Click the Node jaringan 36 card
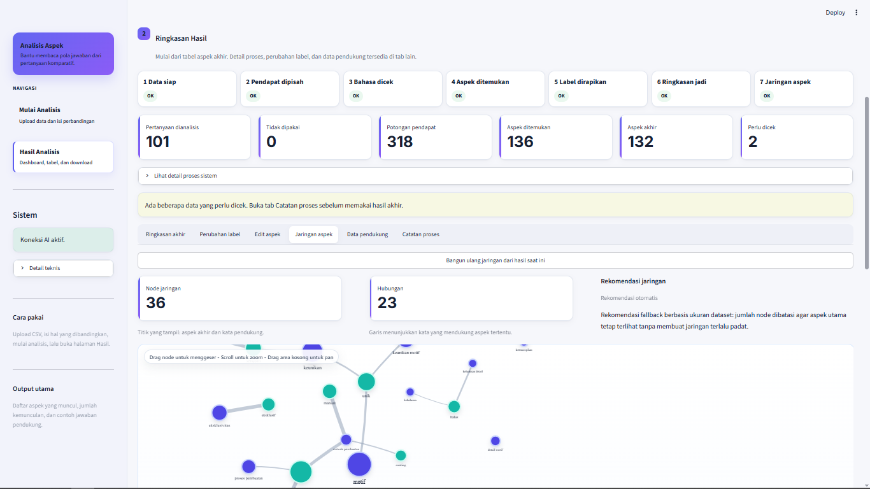 [239, 298]
